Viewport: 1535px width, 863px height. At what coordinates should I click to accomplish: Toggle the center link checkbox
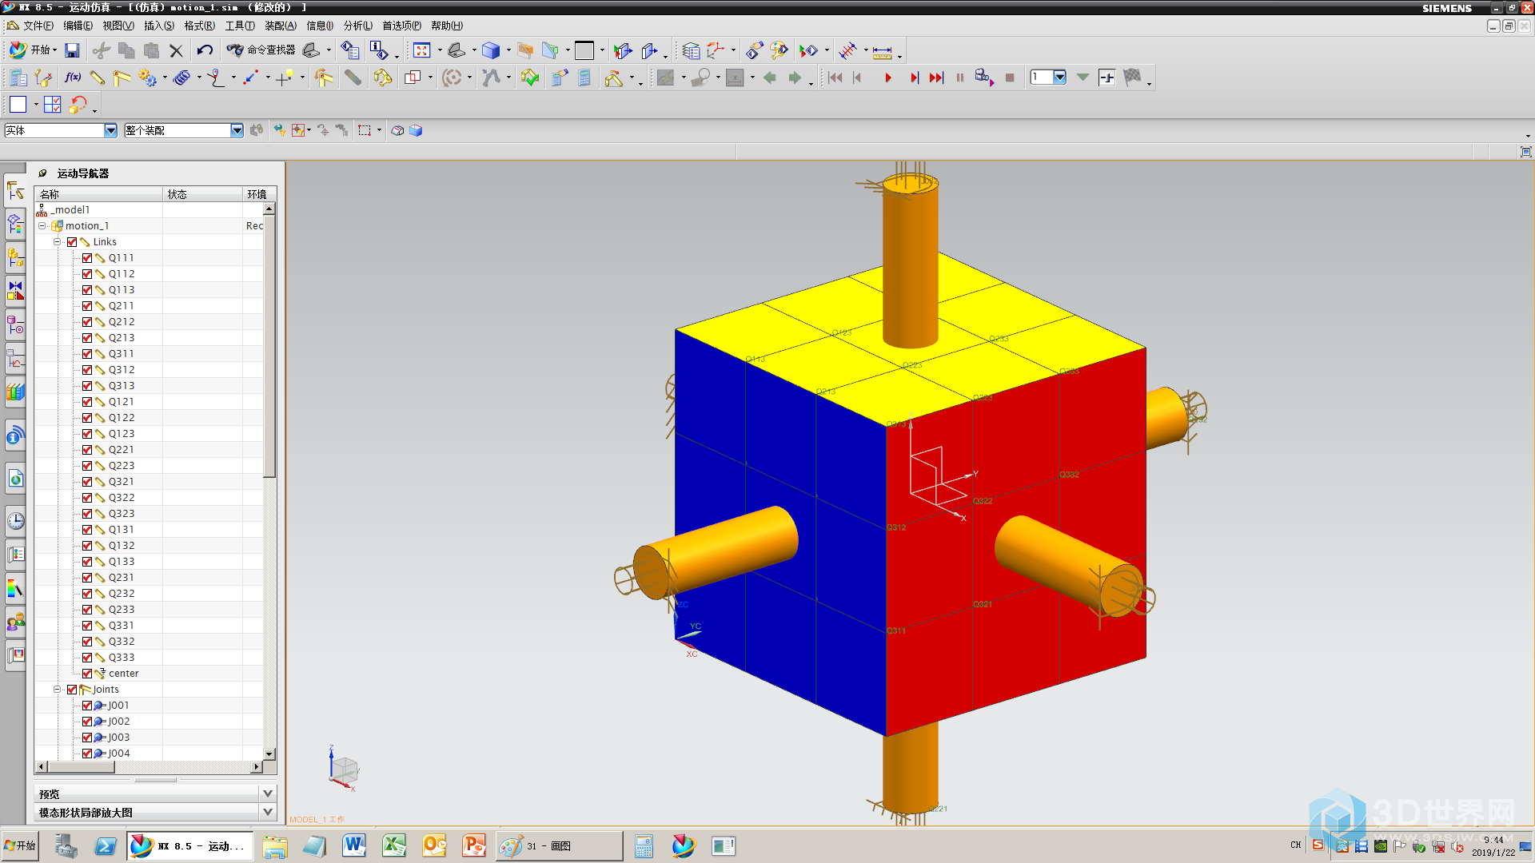coord(87,674)
